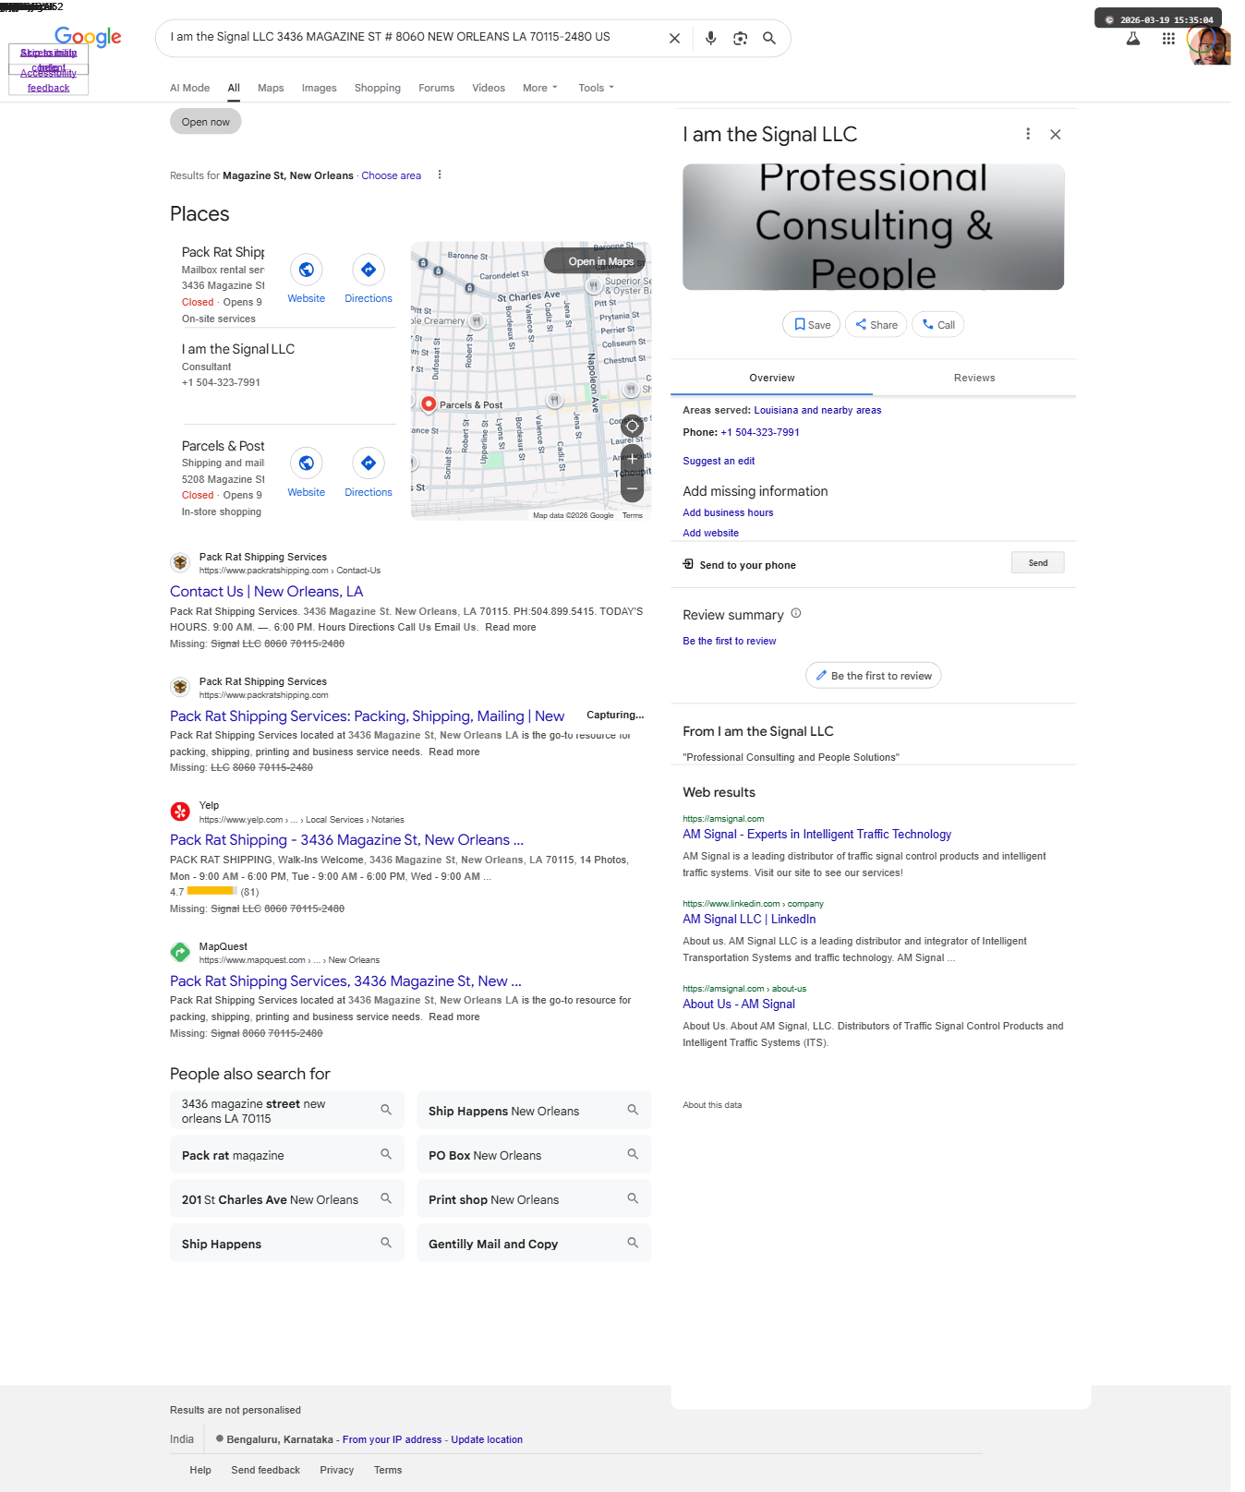Open MapQuest Pack Rat Shipping result

tap(345, 981)
